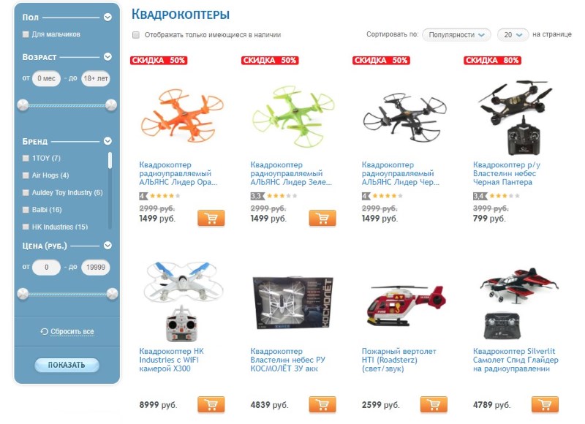Image resolution: width=585 pixels, height=424 pixels.
Task: Click the ПОКАЗАТЬ button
Action: tap(67, 365)
